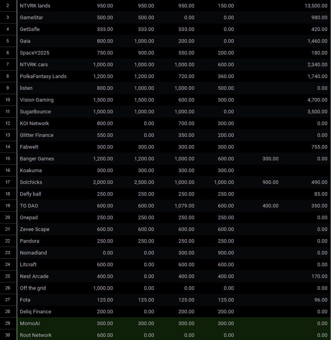The width and height of the screenshot is (331, 340).
Task: Select row header number 10
Action: point(8,100)
